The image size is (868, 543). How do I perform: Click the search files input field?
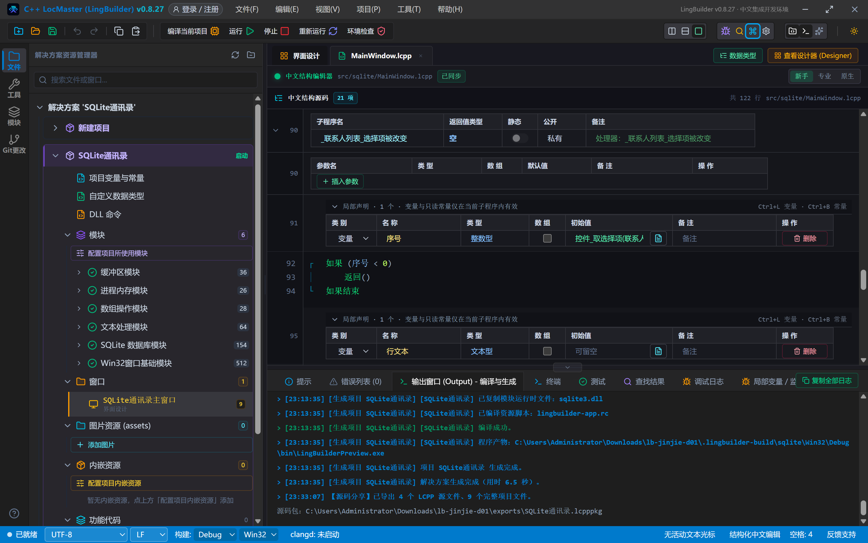146,80
